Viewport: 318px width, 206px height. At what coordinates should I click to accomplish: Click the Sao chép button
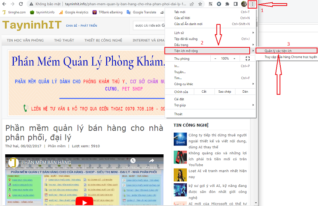(x=225, y=91)
